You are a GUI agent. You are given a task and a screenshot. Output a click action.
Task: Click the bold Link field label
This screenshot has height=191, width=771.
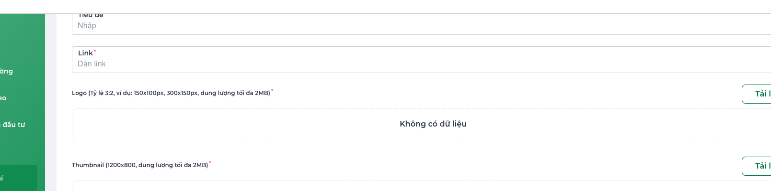[x=85, y=53]
